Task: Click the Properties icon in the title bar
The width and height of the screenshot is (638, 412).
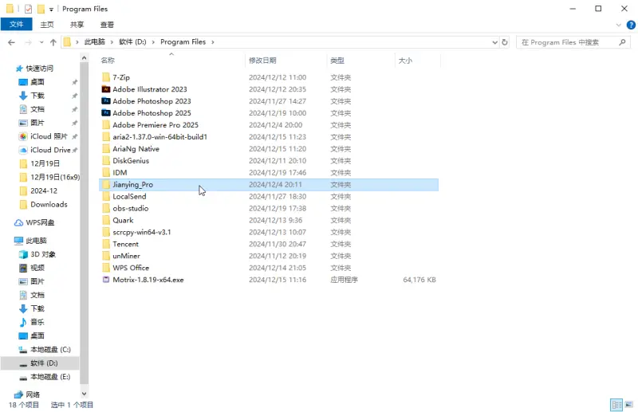Action: pos(29,9)
